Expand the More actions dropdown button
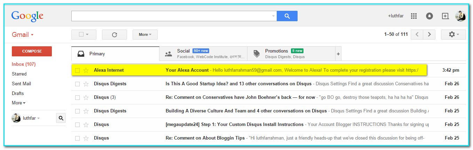The height and width of the screenshot is (150, 473). [145, 34]
